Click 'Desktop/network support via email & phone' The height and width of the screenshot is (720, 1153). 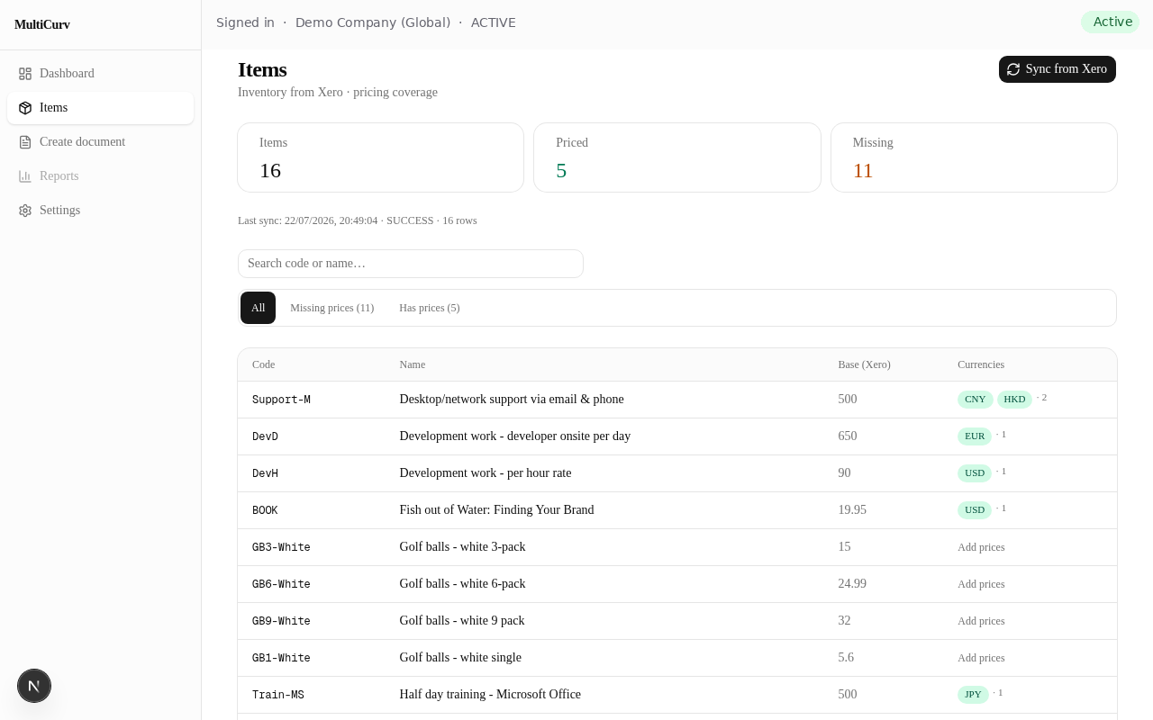(x=512, y=399)
